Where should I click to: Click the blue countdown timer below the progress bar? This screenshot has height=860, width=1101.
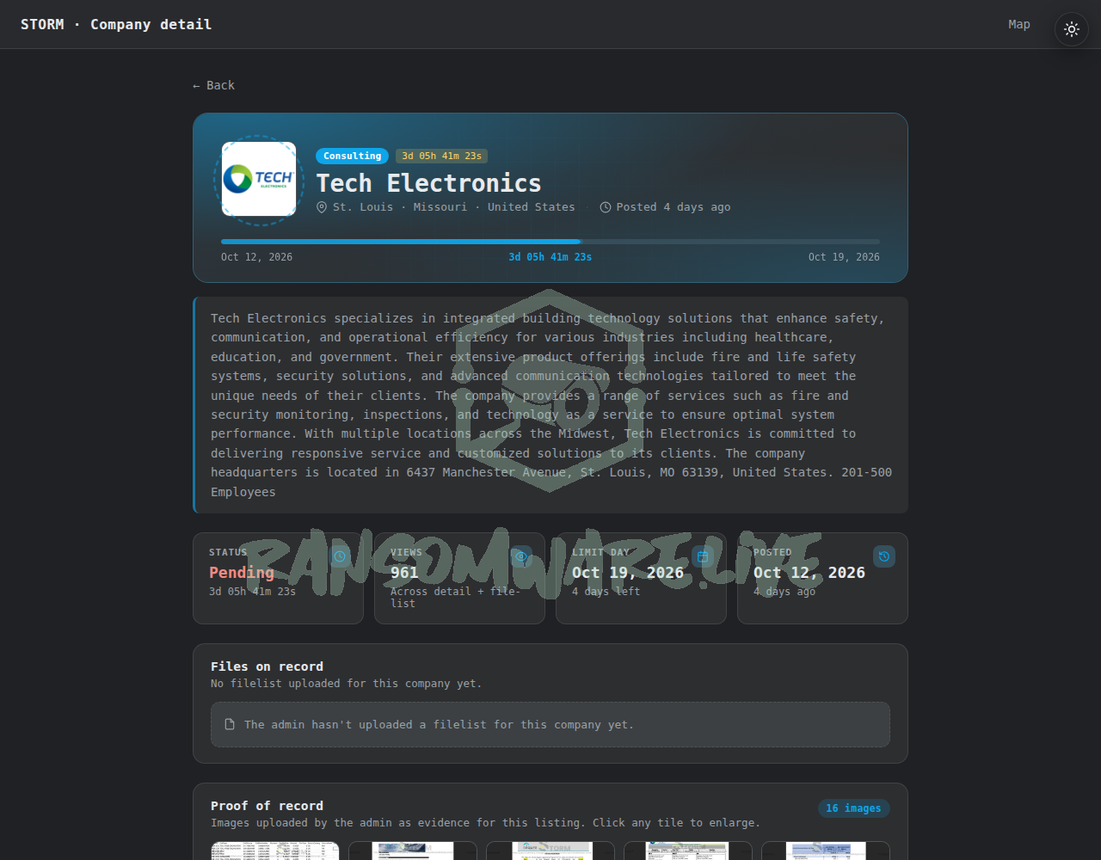[550, 257]
